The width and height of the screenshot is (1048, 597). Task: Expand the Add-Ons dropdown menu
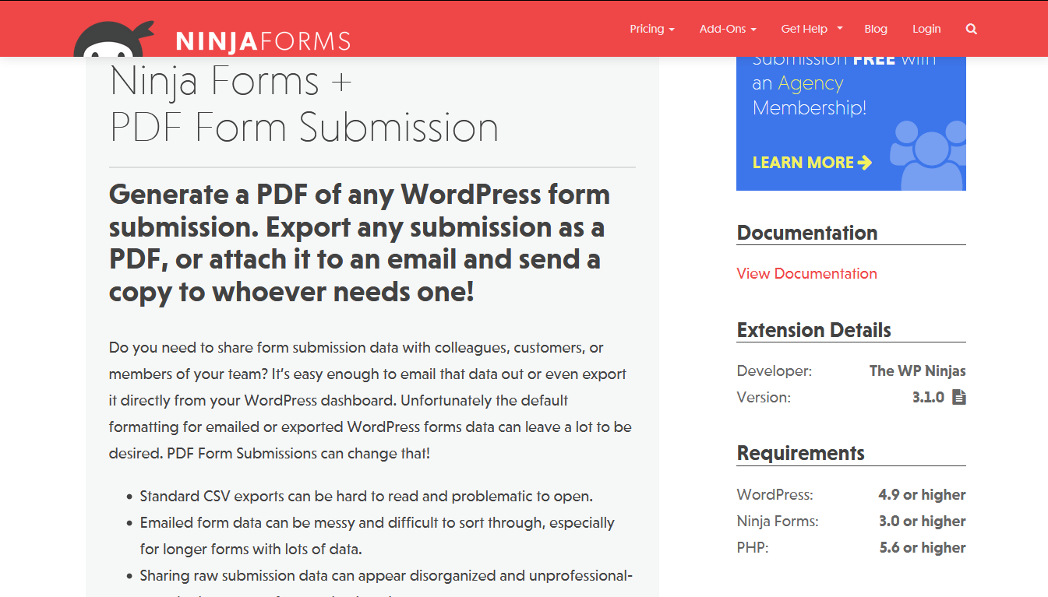click(728, 29)
